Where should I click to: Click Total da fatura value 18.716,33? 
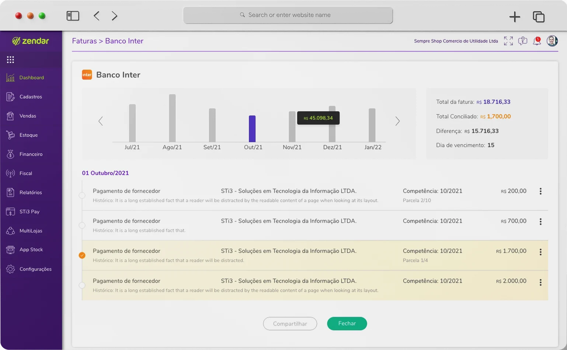tap(497, 102)
